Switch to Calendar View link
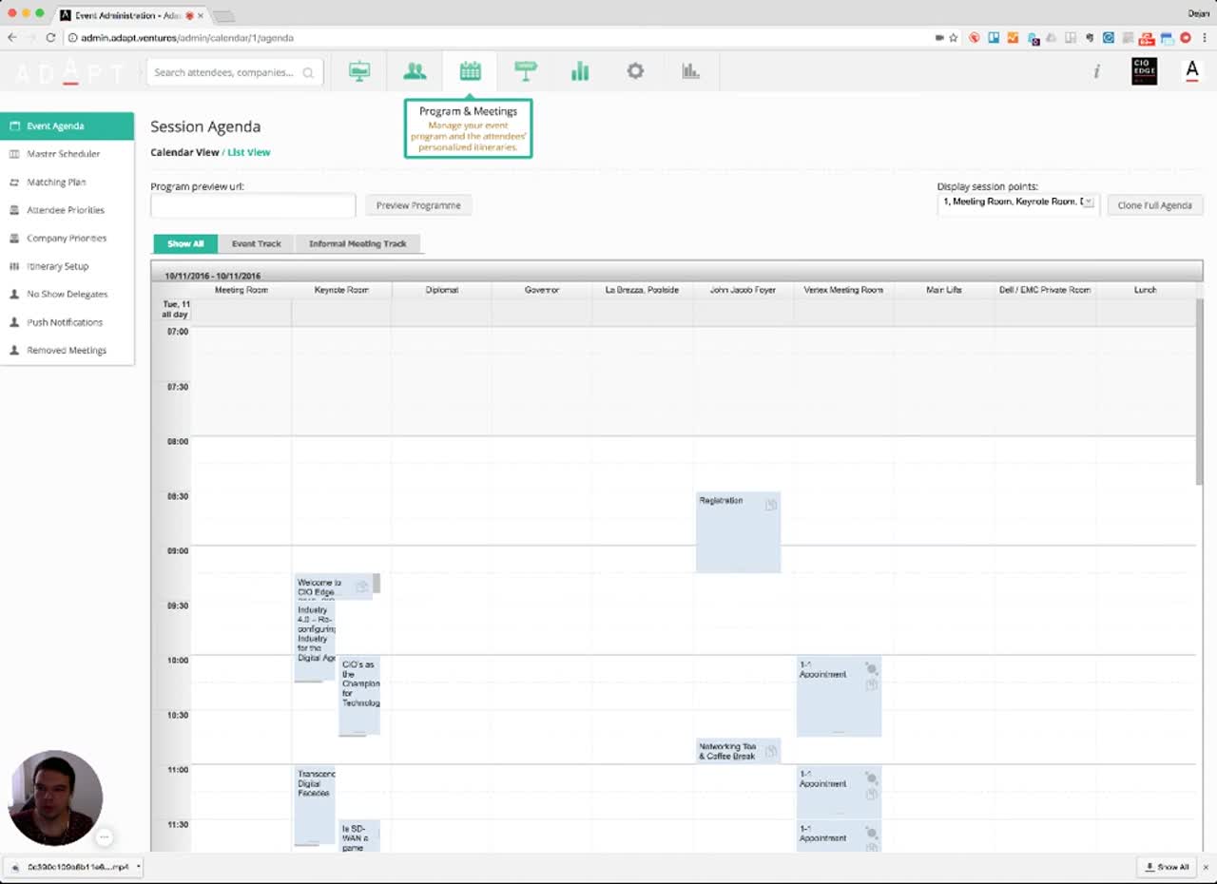The width and height of the screenshot is (1217, 884). pos(184,152)
